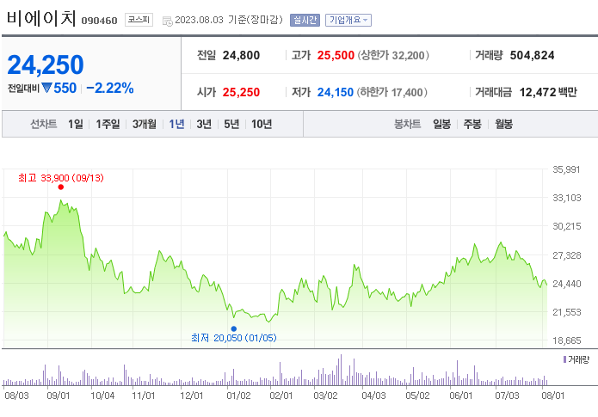Click the 2023.08.03 기준(장마감) date text
The height and width of the screenshot is (417, 598).
pos(229,20)
